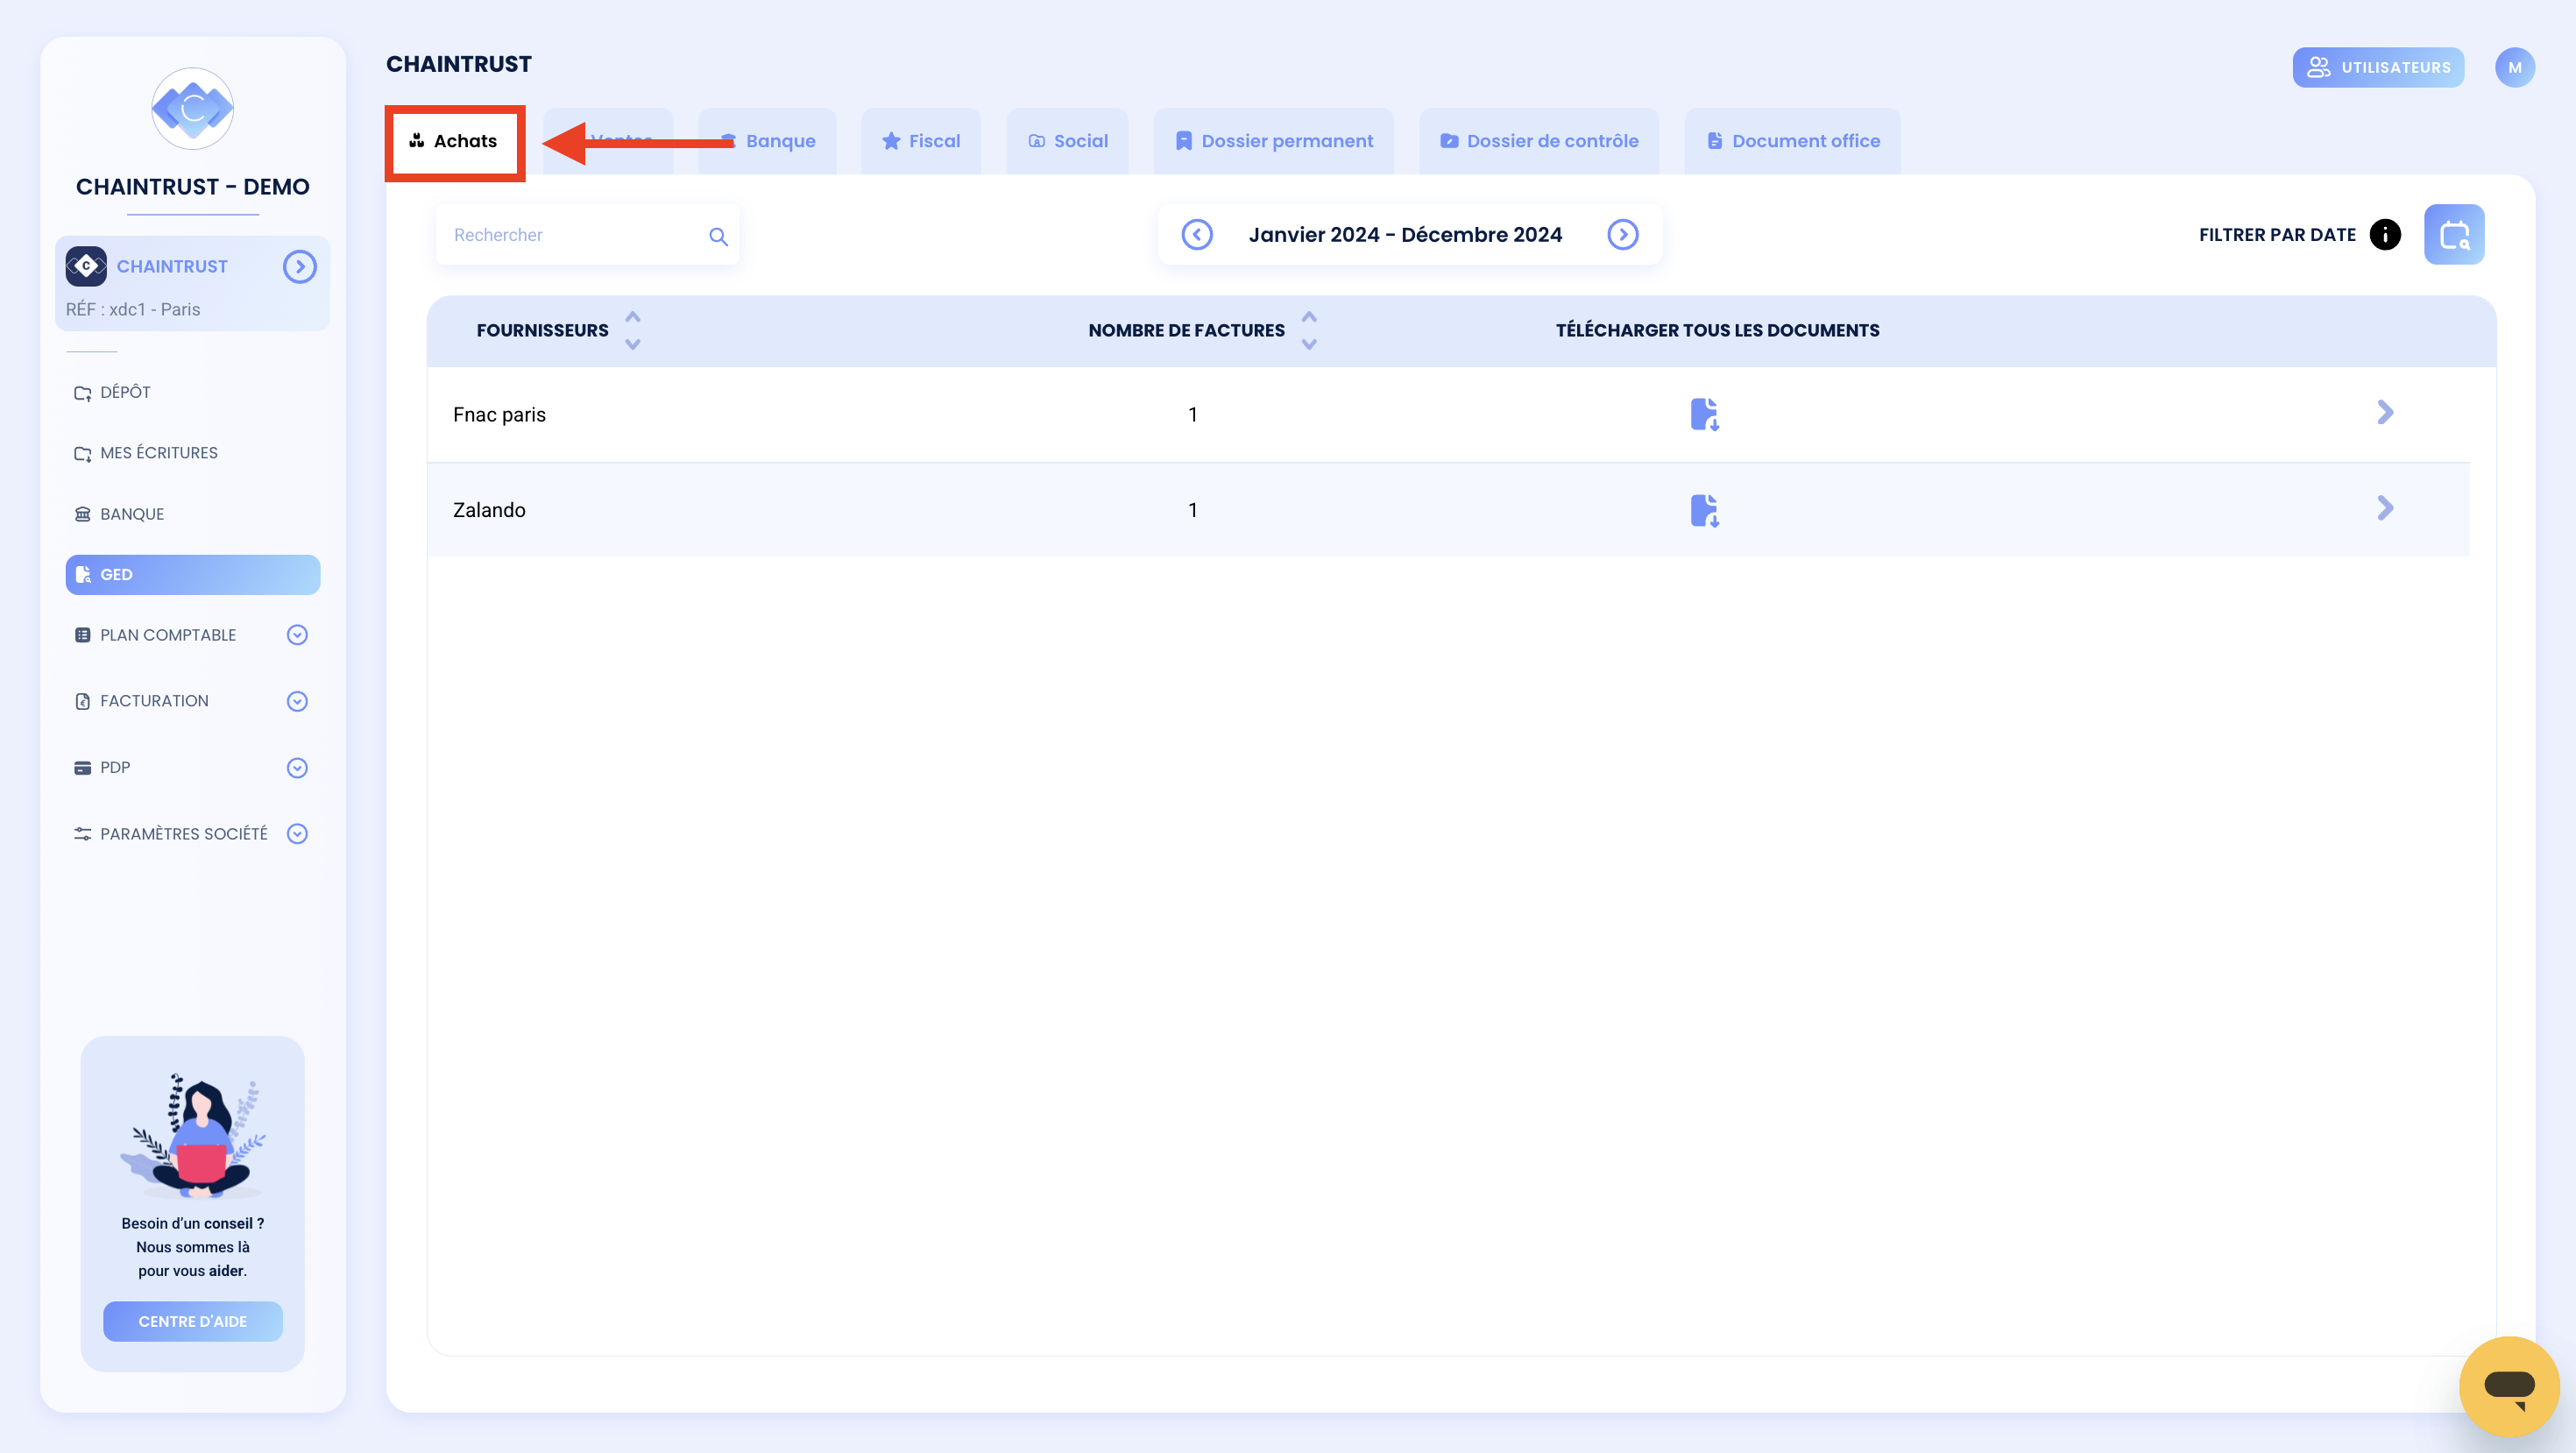Viewport: 2576px width, 1453px height.
Task: Show the FILTRER PAR DATE info icon
Action: point(2384,234)
